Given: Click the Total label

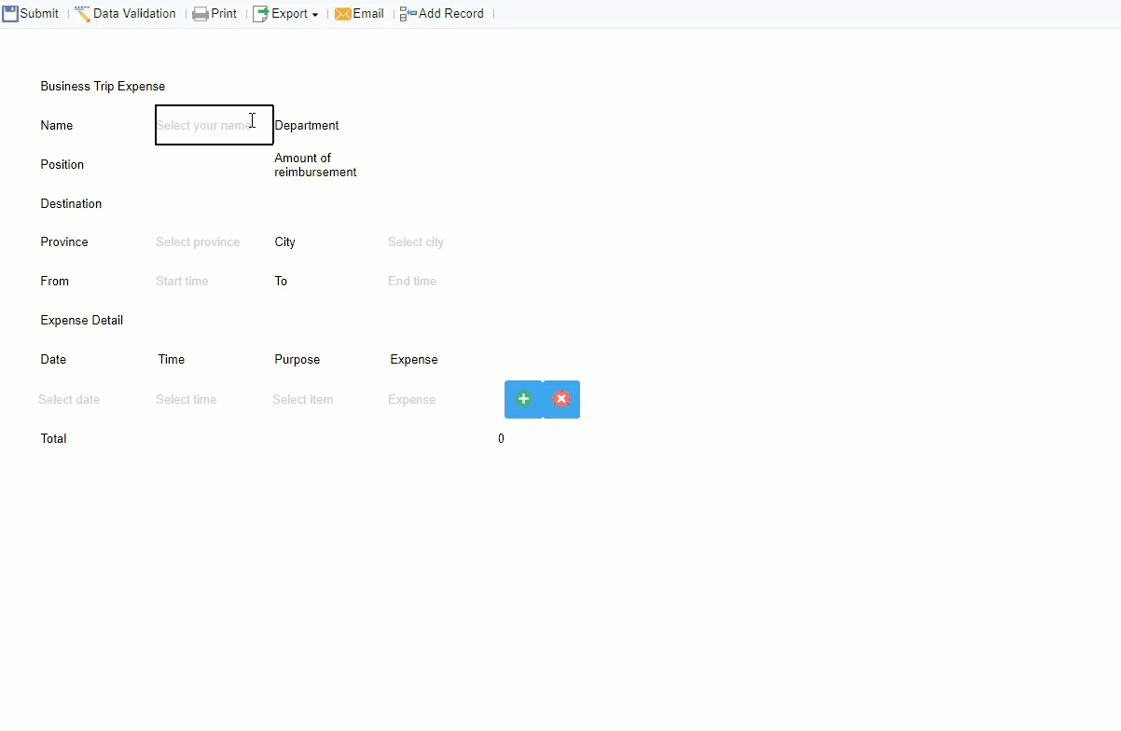Looking at the screenshot, I should pos(53,439).
